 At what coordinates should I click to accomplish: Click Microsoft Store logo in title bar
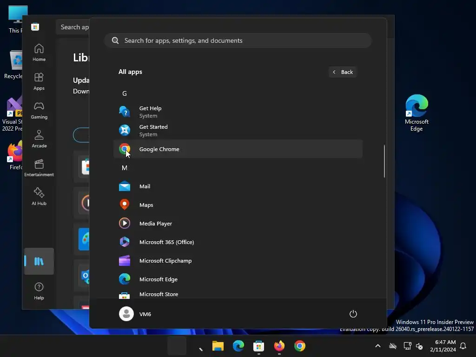pyautogui.click(x=35, y=26)
